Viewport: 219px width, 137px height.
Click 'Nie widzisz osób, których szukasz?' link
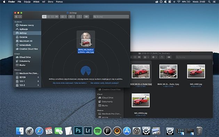tap(105, 83)
